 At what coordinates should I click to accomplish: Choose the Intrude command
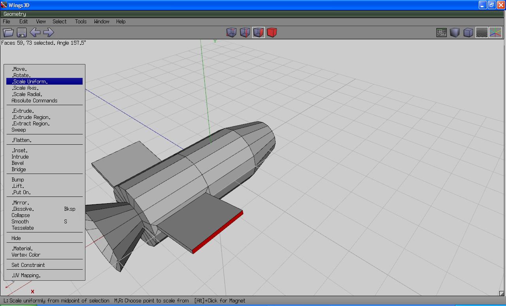[x=44, y=157]
